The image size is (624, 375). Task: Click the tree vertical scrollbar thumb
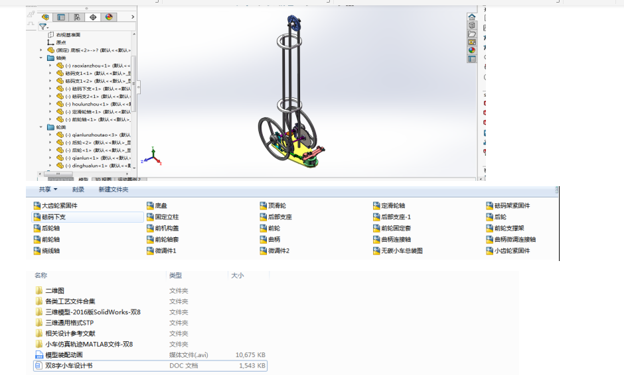[x=133, y=84]
